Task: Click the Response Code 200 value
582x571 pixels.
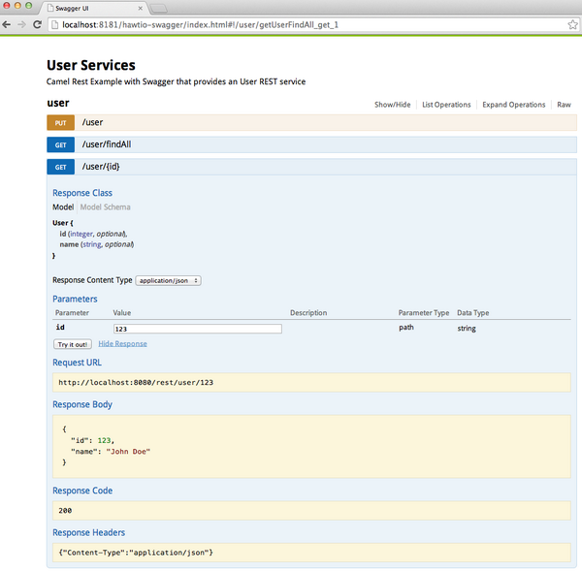Action: (x=65, y=511)
